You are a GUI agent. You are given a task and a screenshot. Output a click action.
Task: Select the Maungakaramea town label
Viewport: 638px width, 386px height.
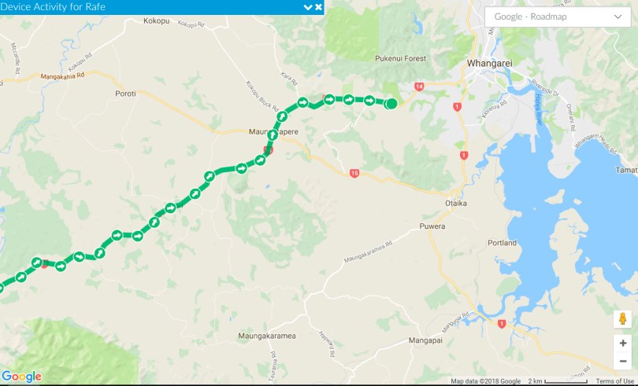point(267,336)
